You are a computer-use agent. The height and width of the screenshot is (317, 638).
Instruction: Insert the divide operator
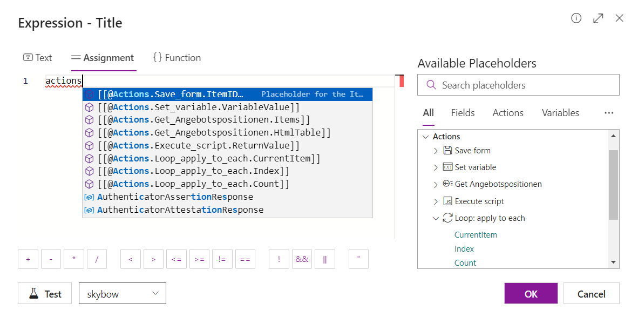(97, 259)
